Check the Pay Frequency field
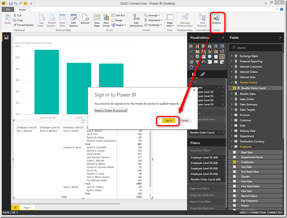287x218 pixels. (x=234, y=201)
